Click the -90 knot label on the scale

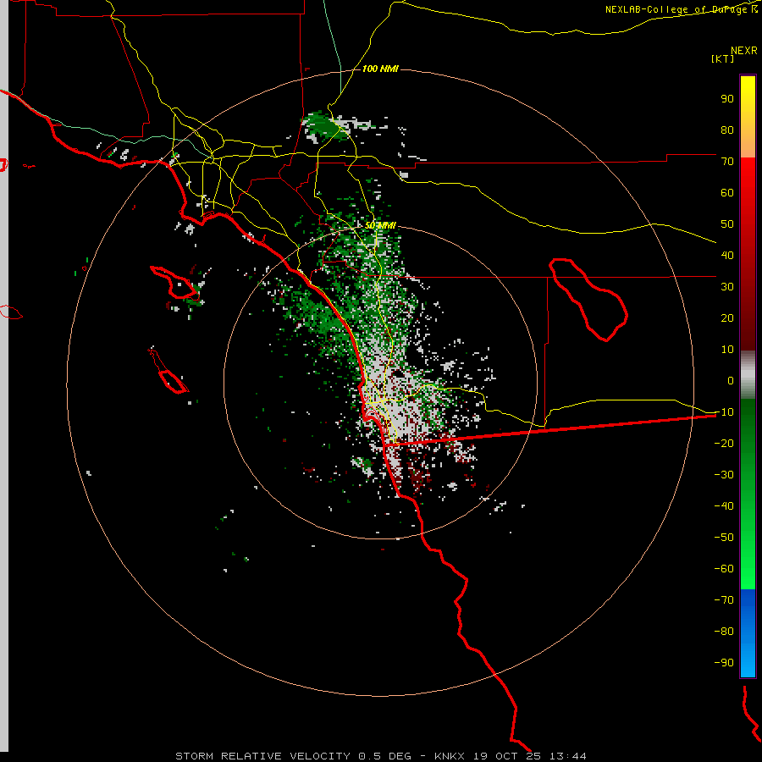point(724,663)
